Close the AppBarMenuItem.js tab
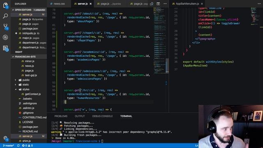 (x=202, y=4)
